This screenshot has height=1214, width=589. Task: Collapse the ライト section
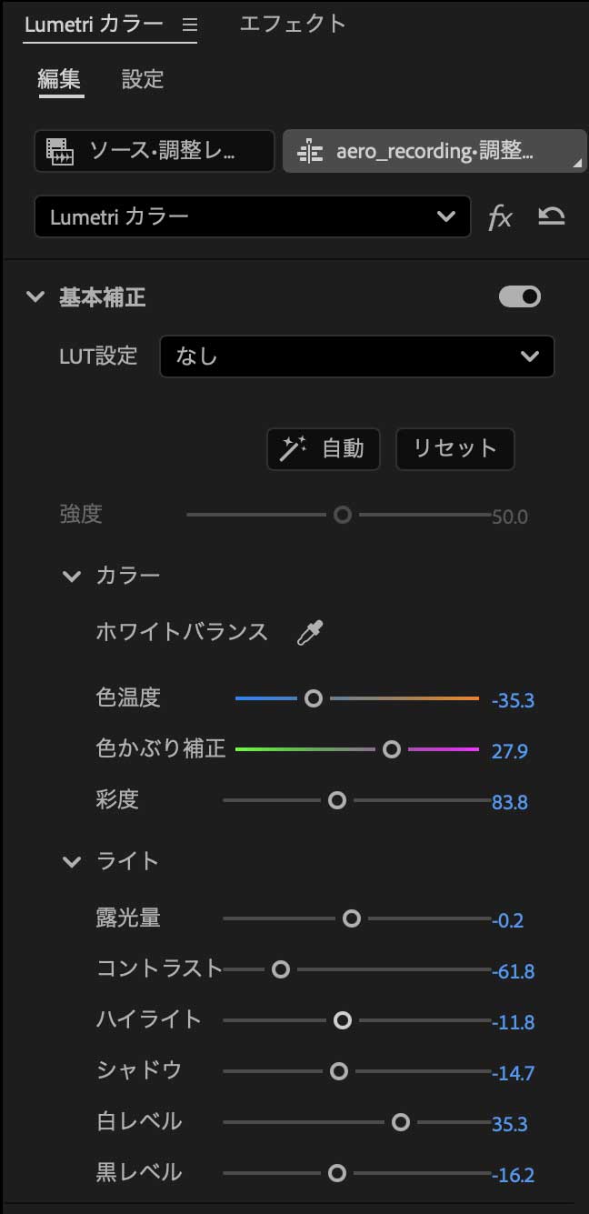(72, 860)
